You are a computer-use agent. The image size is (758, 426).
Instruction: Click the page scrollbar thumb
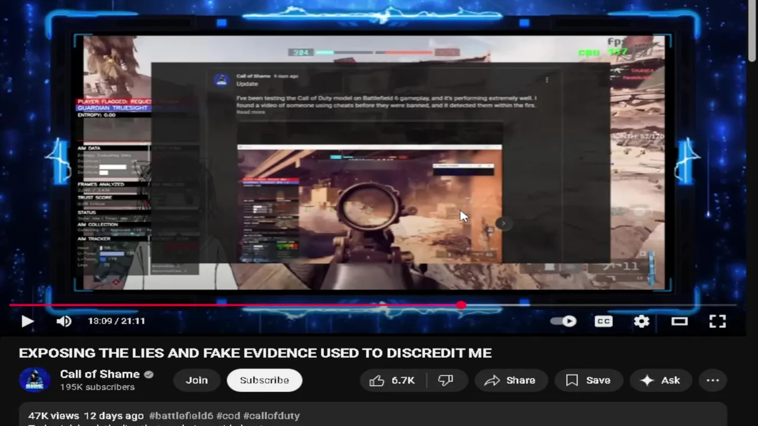pyautogui.click(x=753, y=31)
